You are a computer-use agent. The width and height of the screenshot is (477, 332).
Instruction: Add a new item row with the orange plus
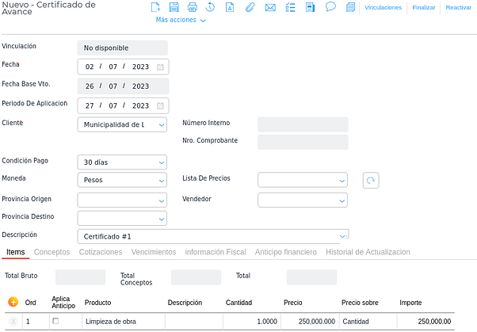tap(13, 302)
